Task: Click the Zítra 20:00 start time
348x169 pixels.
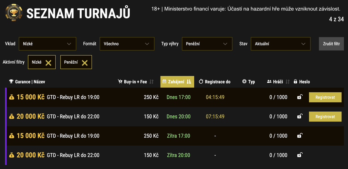Action: tap(178, 155)
